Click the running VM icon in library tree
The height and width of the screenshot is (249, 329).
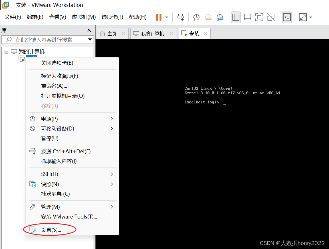tap(22, 59)
